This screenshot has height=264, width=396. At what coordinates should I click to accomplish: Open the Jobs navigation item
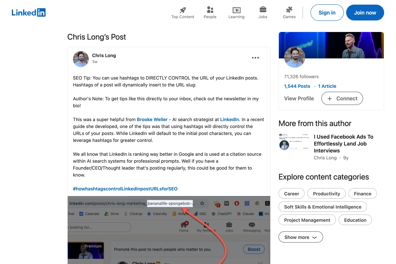click(263, 13)
